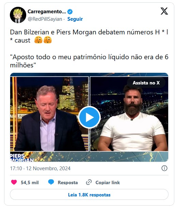Image resolution: width=191 pixels, height=208 pixels.
Task: Click the blue reply bubble icon
Action: point(51,182)
